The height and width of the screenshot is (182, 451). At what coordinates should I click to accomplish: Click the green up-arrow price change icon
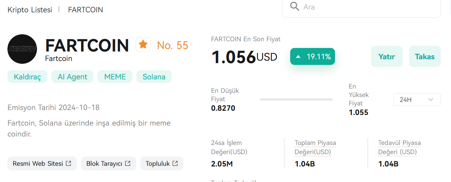click(298, 56)
